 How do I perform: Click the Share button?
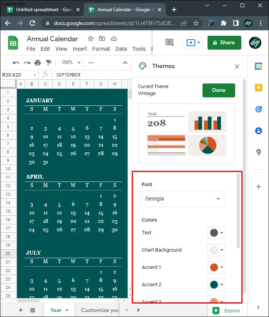pyautogui.click(x=224, y=43)
